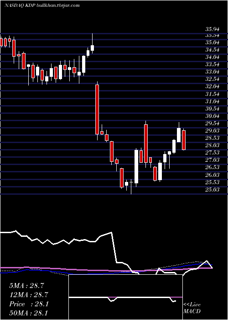
Task: Click the Price : 28.1 reading
Action: [x=29, y=304]
